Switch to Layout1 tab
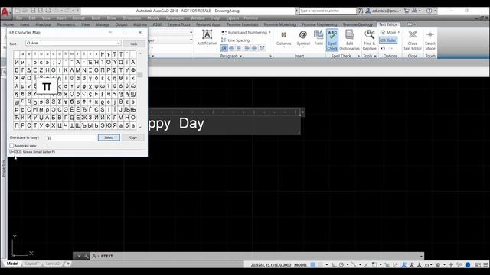Image resolution: width=490 pixels, height=275 pixels. (32, 264)
